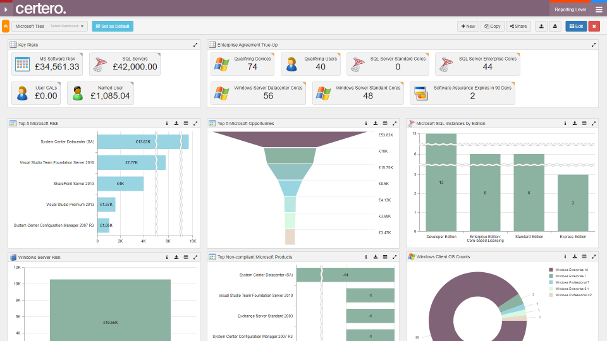Open table view for Windows Client OS Counts
607x341 pixels.
pyautogui.click(x=584, y=256)
